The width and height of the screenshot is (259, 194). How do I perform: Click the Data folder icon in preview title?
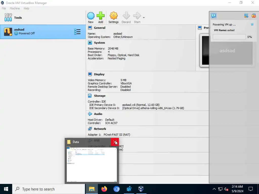[x=69, y=142]
